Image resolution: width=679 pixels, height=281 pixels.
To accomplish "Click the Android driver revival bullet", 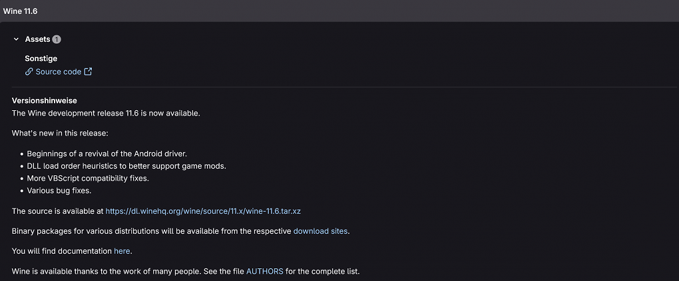I will click(x=113, y=154).
